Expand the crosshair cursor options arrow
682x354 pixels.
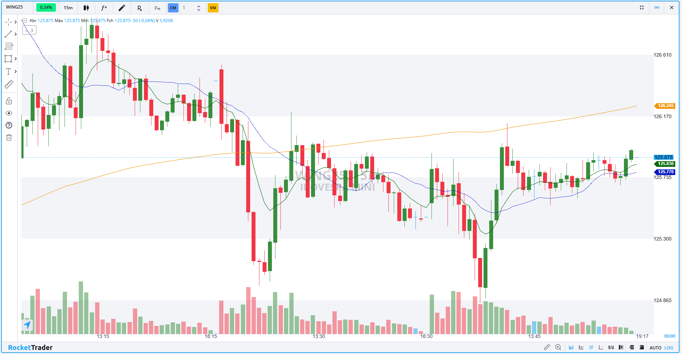pos(16,22)
